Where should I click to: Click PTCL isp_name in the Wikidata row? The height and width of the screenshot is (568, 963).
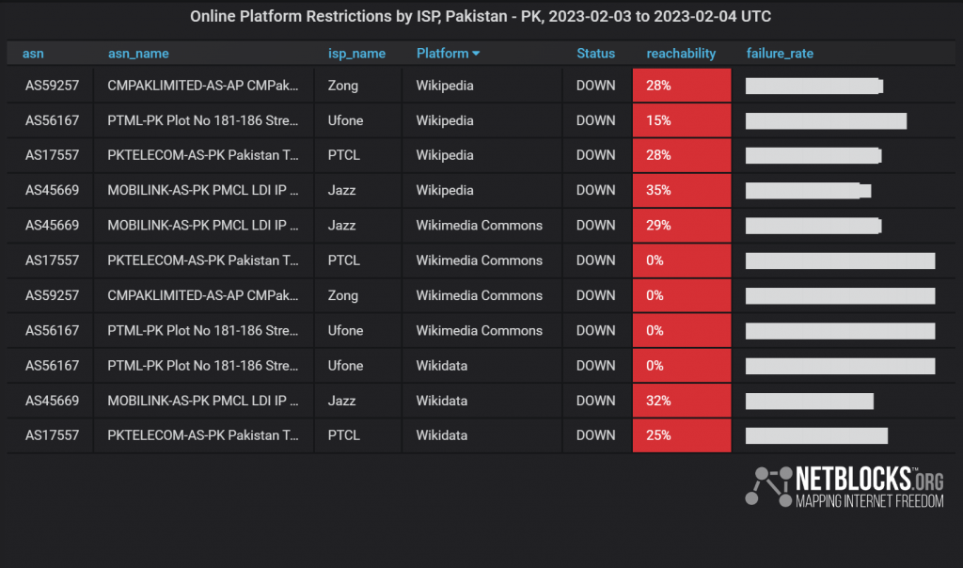tap(343, 435)
